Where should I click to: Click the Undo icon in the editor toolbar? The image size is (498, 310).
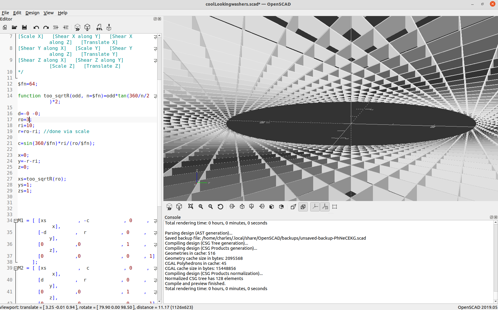36,27
